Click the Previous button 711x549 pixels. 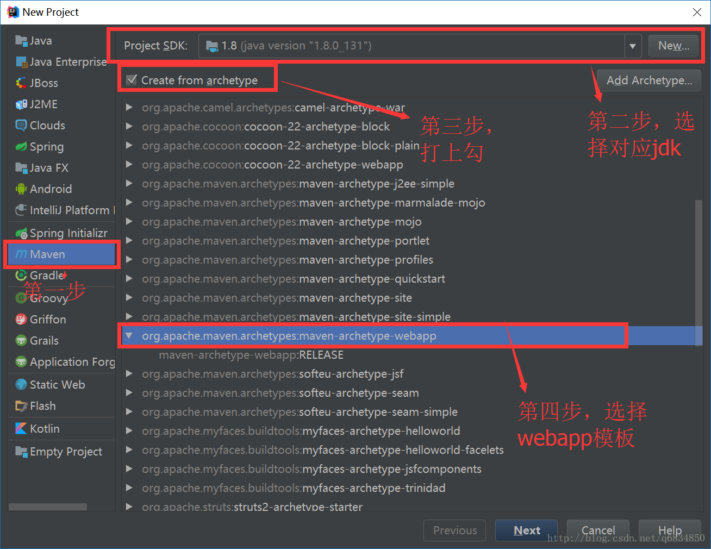455,531
